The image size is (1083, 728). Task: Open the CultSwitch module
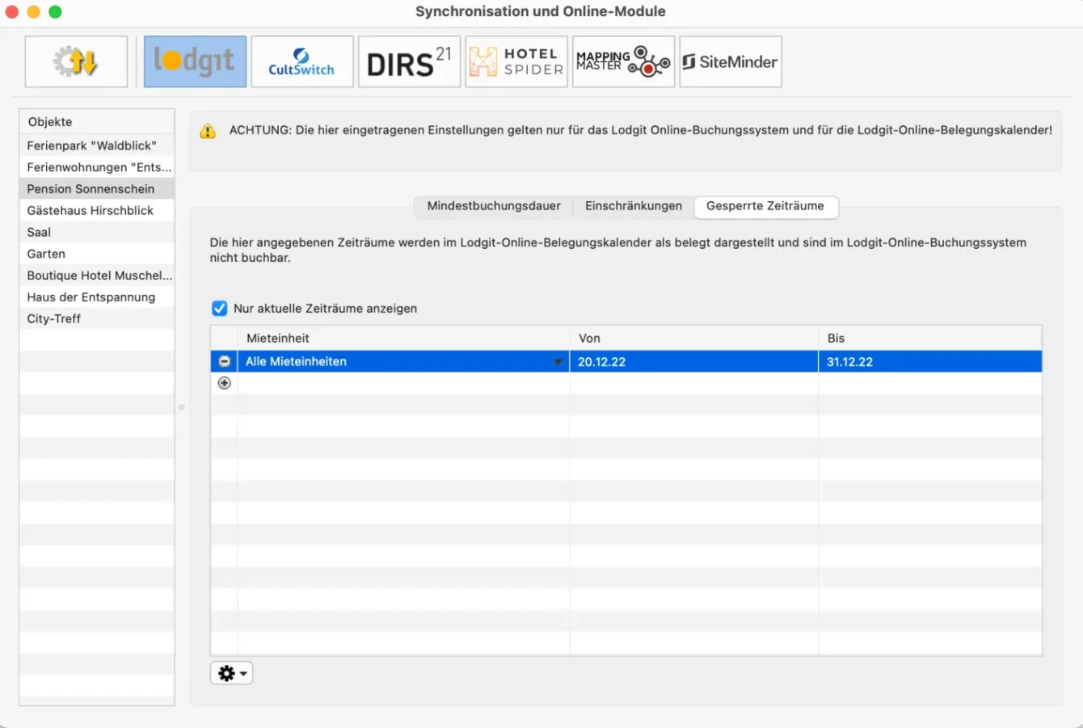[x=302, y=61]
